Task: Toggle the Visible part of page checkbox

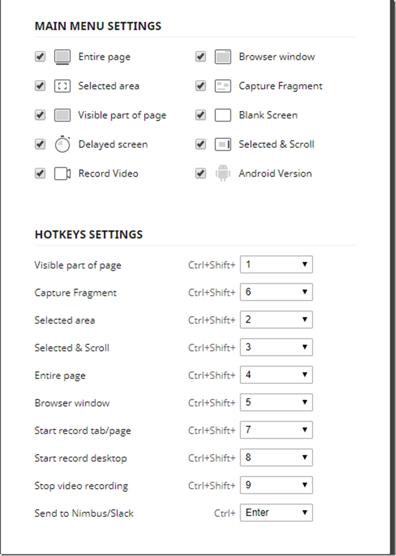Action: click(x=40, y=115)
